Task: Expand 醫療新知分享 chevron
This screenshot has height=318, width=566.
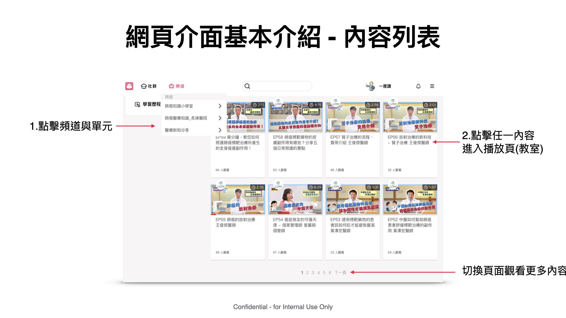Action: pyautogui.click(x=220, y=130)
